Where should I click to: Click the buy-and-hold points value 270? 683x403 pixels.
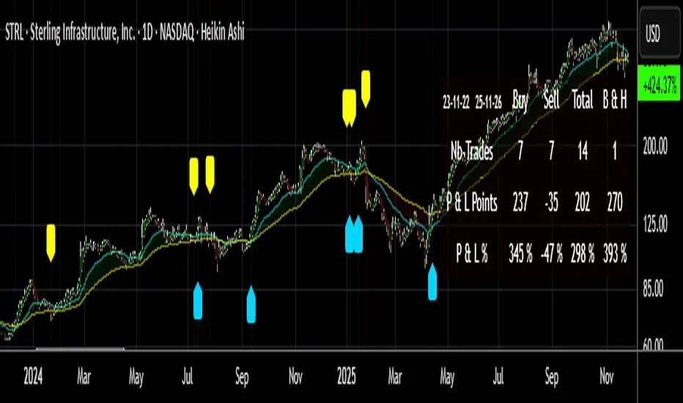click(615, 202)
